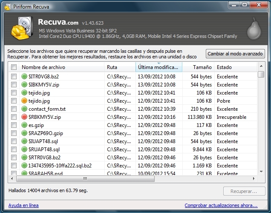Click green status icon of $ITR0VG8.bz2

[x=24, y=76]
